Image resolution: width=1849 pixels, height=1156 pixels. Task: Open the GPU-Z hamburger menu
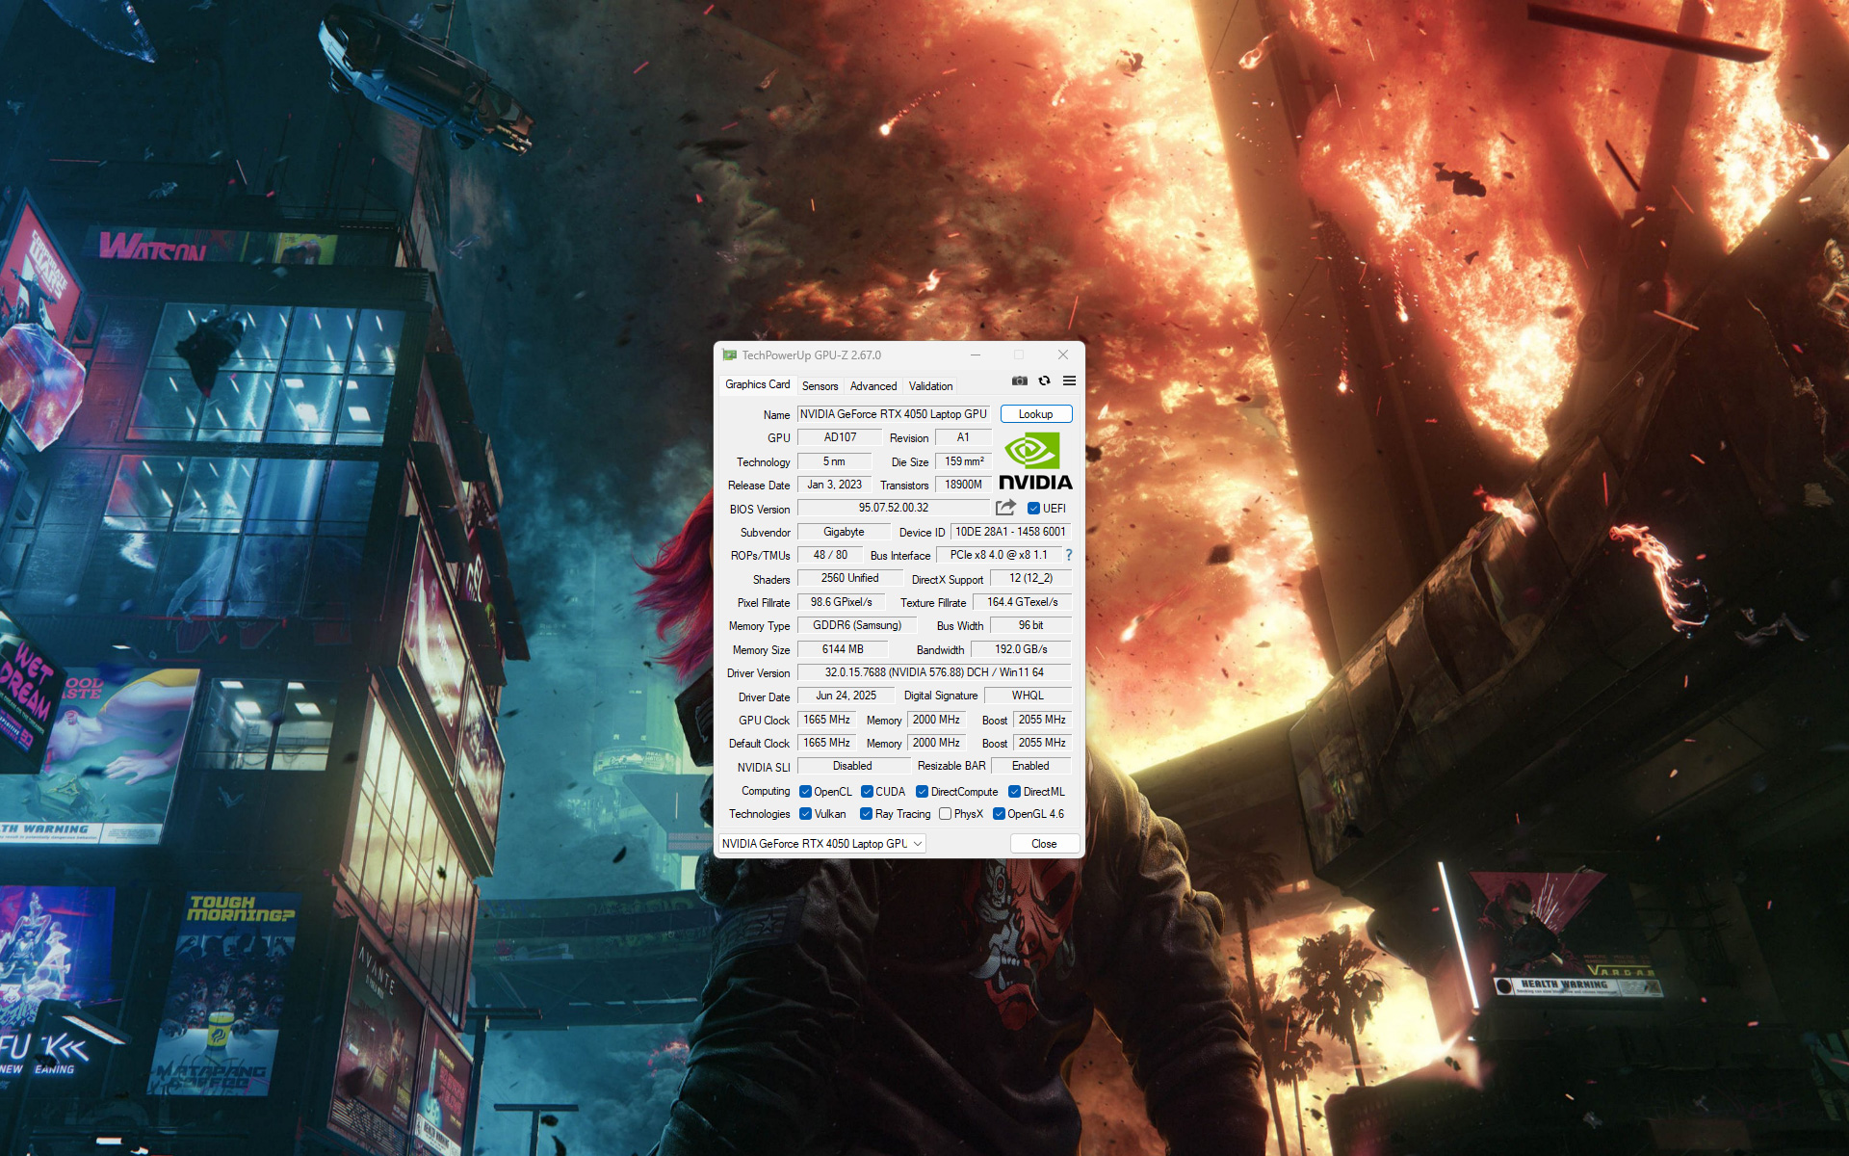[x=1069, y=381]
